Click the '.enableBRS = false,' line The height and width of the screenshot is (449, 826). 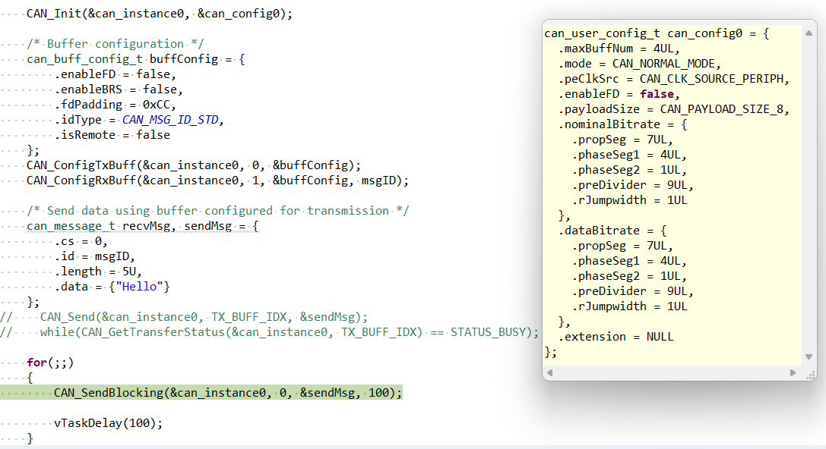(119, 89)
